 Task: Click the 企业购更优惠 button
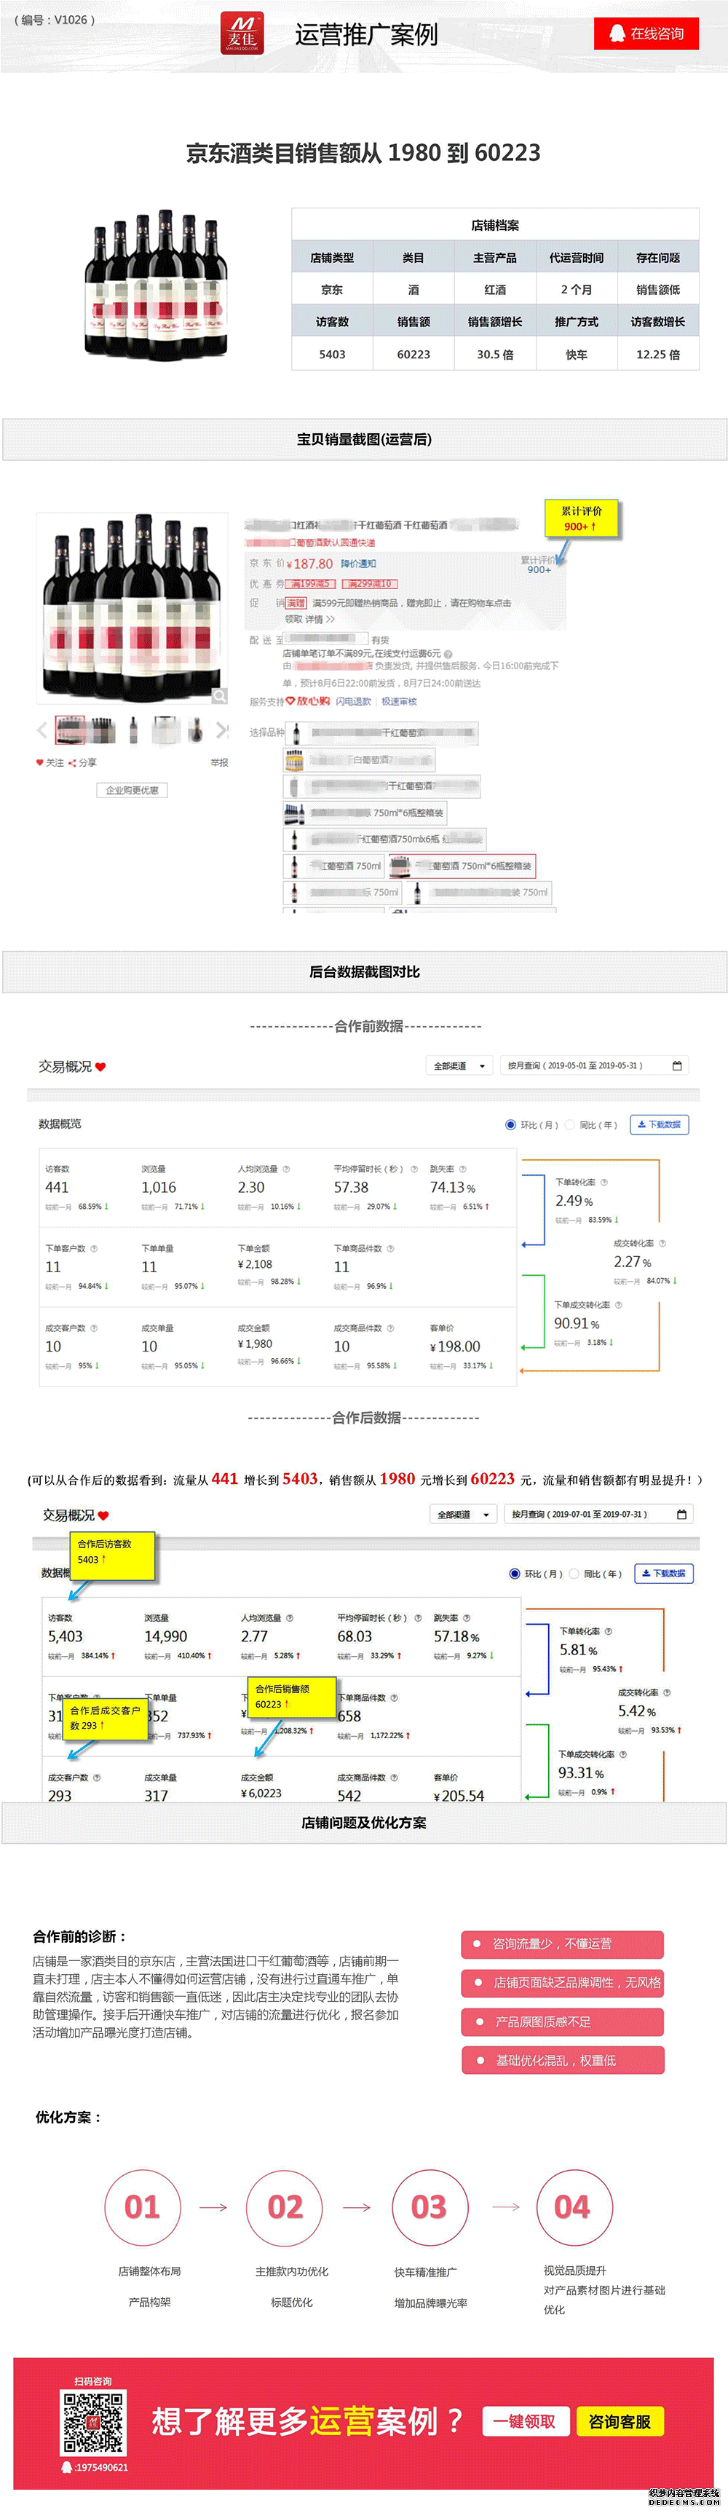(132, 790)
